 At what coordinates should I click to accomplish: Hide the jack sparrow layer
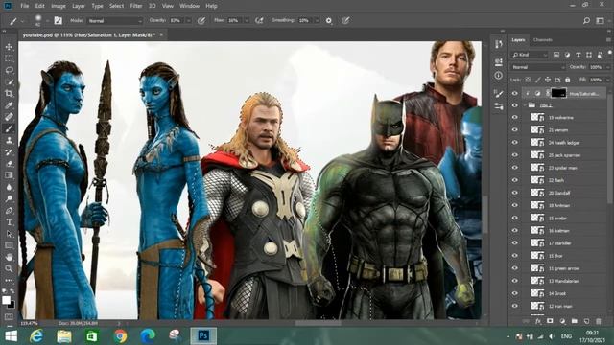coord(514,155)
